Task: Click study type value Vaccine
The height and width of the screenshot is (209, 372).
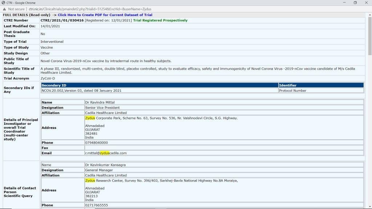Action: pos(47,48)
